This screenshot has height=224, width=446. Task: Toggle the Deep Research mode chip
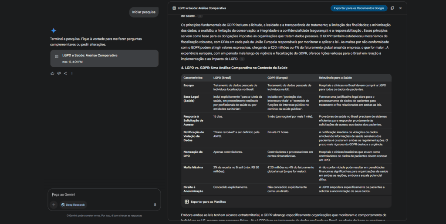coord(73,204)
